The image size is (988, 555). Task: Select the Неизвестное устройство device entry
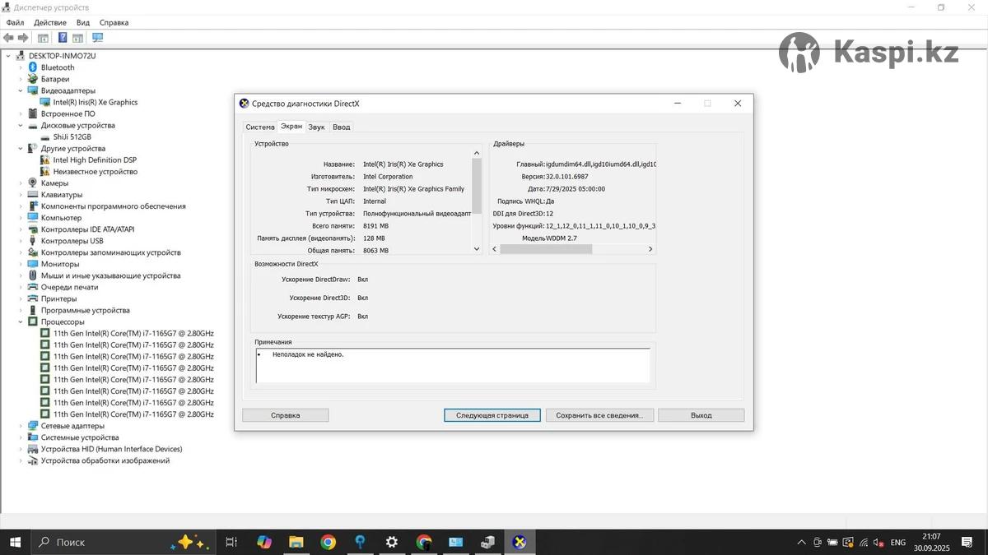(95, 172)
